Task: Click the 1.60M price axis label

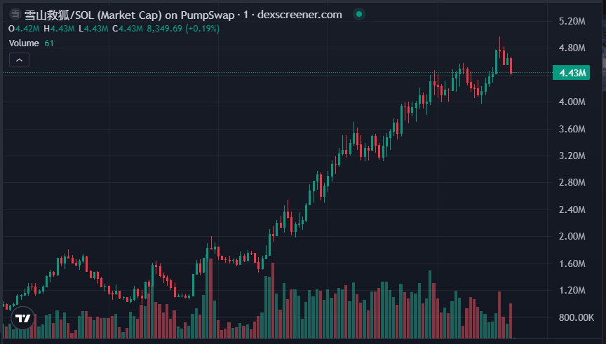Action: point(572,263)
